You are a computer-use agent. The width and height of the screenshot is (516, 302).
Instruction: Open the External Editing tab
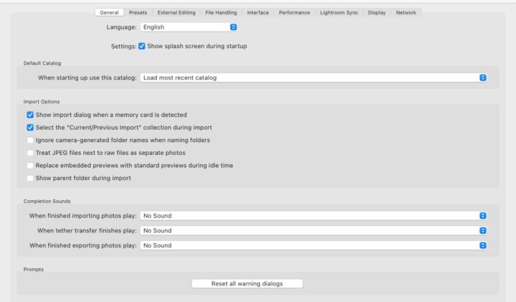pos(176,13)
